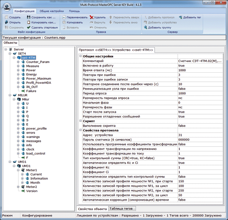Click the Добавить группу icon
Viewport: 228px width, 220px height.
(x=146, y=27)
